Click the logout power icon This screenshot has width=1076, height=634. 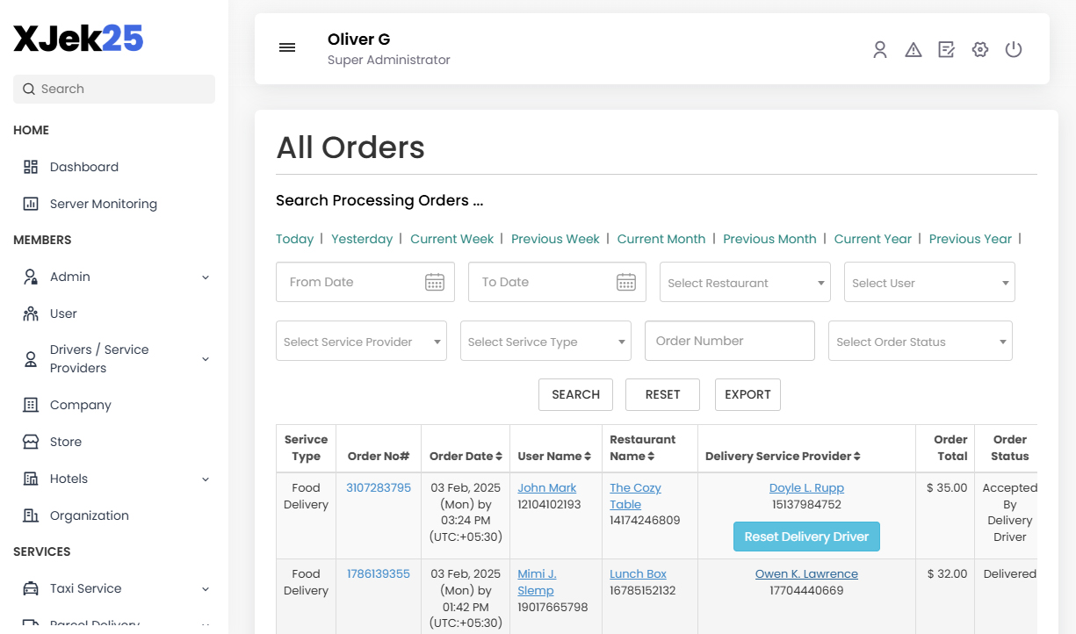(x=1014, y=49)
